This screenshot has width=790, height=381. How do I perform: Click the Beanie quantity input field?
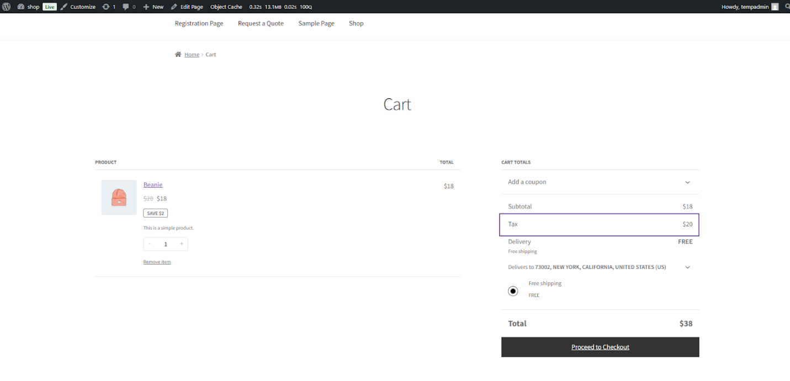[166, 244]
